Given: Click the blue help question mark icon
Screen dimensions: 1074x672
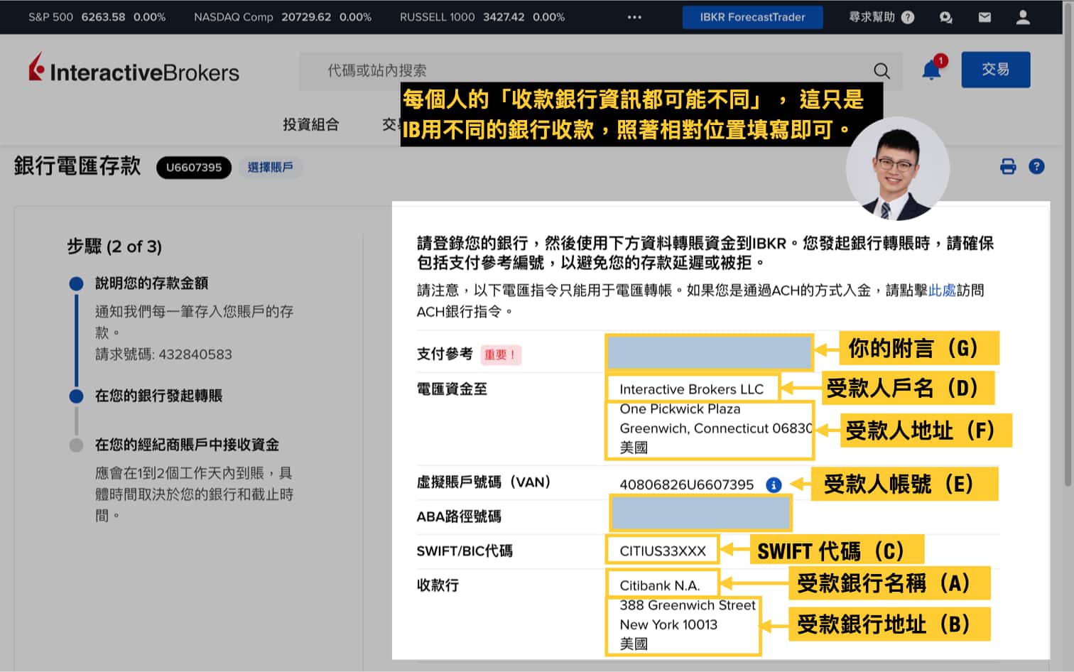Looking at the screenshot, I should pyautogui.click(x=1036, y=167).
